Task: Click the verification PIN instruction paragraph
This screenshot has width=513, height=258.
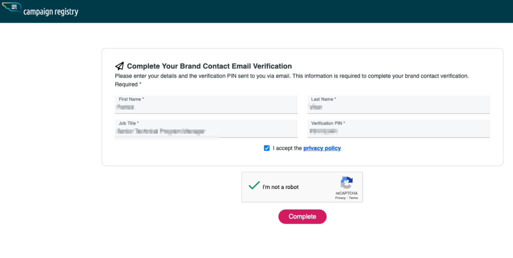Action: 292,76
